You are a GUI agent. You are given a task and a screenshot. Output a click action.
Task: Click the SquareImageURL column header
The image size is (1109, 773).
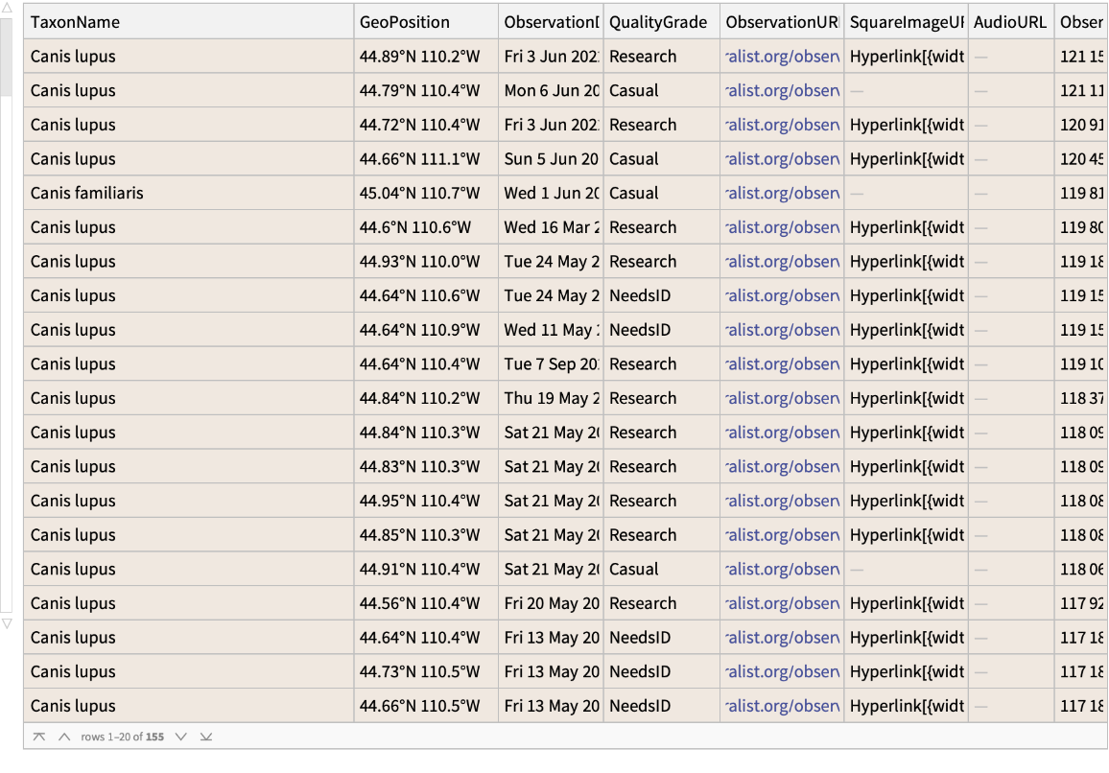click(x=905, y=22)
